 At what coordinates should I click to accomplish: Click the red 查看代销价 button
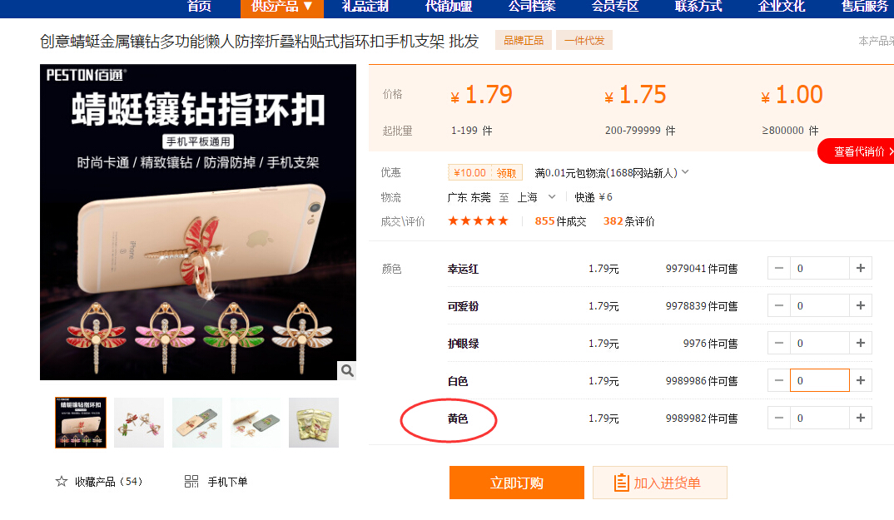click(857, 151)
